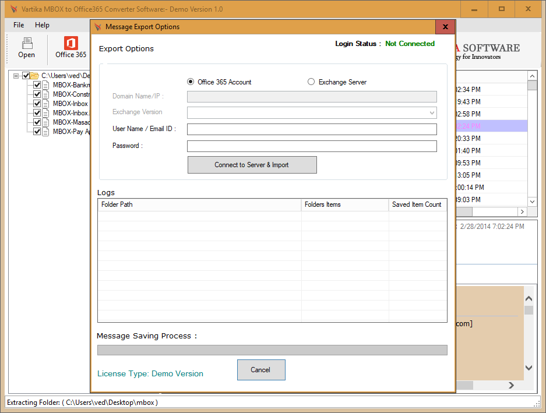Open the Help menu
The width and height of the screenshot is (546, 413).
click(x=42, y=25)
